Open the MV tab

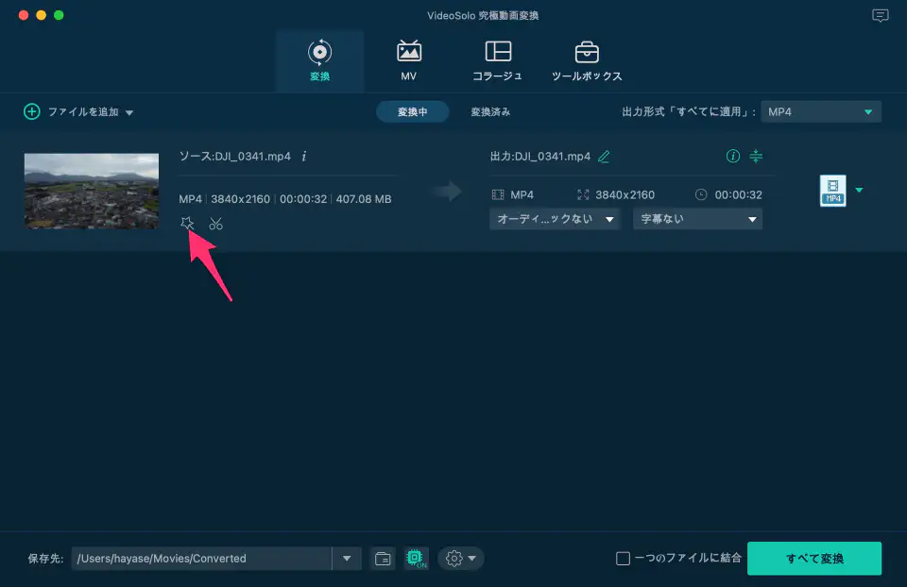click(x=409, y=60)
